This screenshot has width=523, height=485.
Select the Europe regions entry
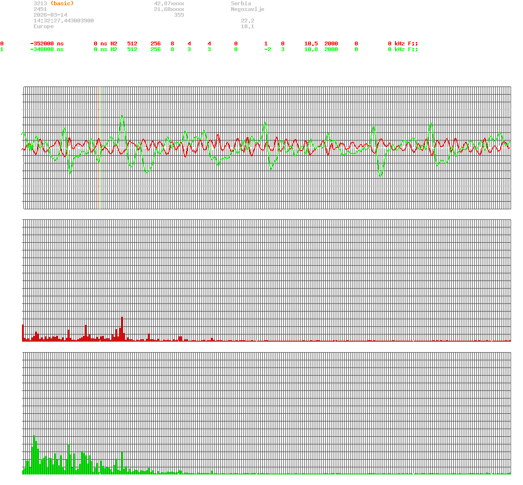pos(43,26)
